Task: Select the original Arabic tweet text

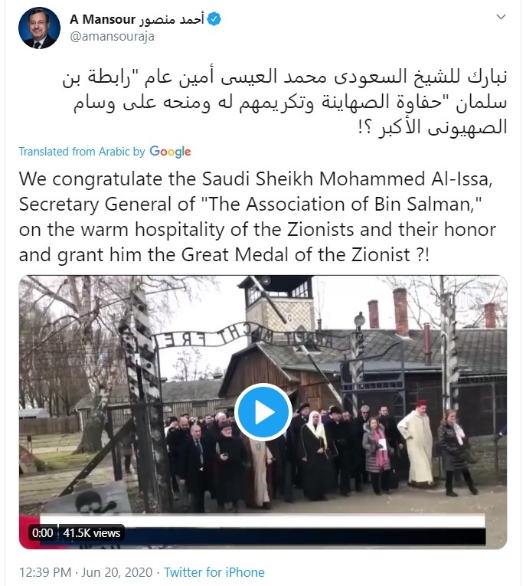Action: pyautogui.click(x=285, y=102)
